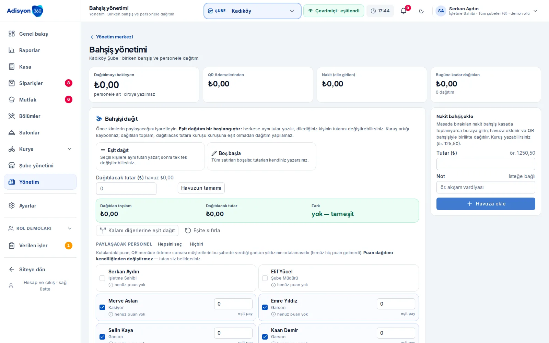Go back to Yönetim merkezi

112,37
